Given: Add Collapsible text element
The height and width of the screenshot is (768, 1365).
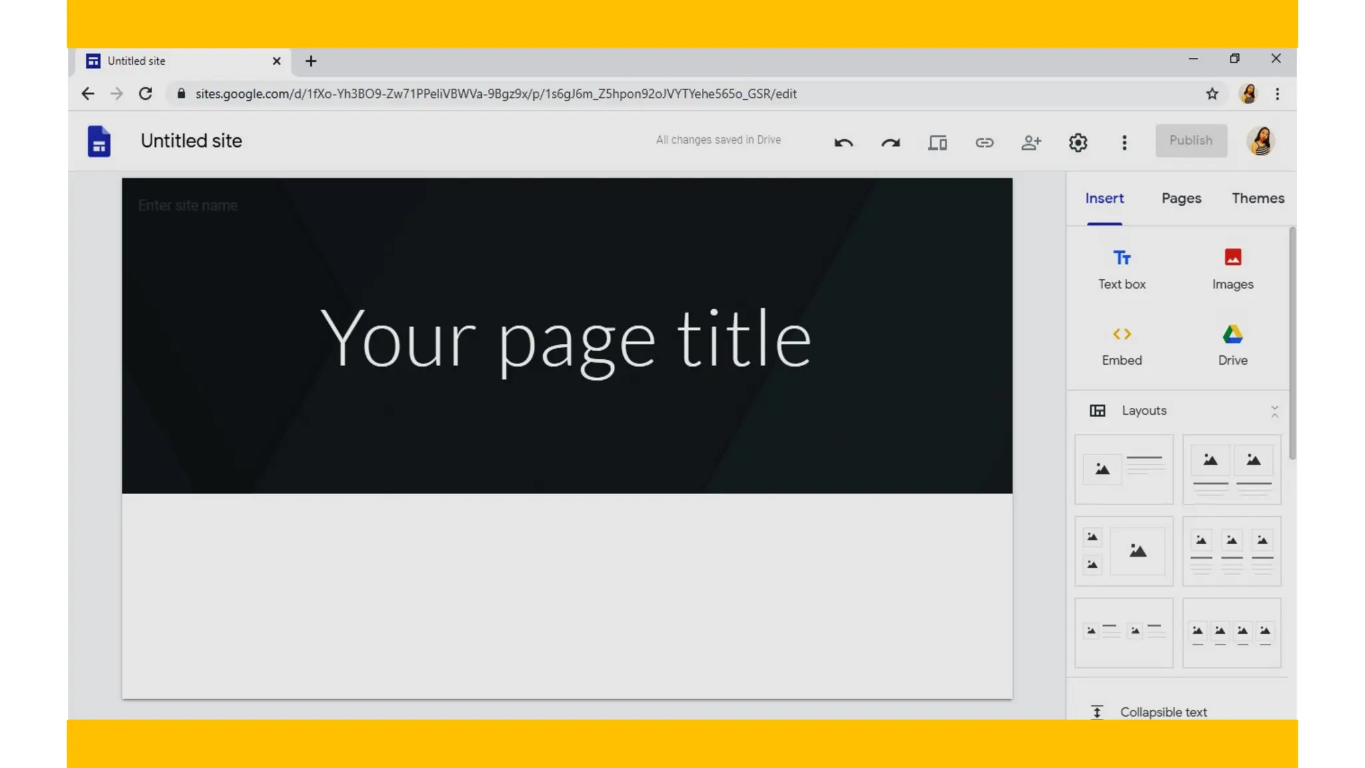Looking at the screenshot, I should coord(1162,711).
